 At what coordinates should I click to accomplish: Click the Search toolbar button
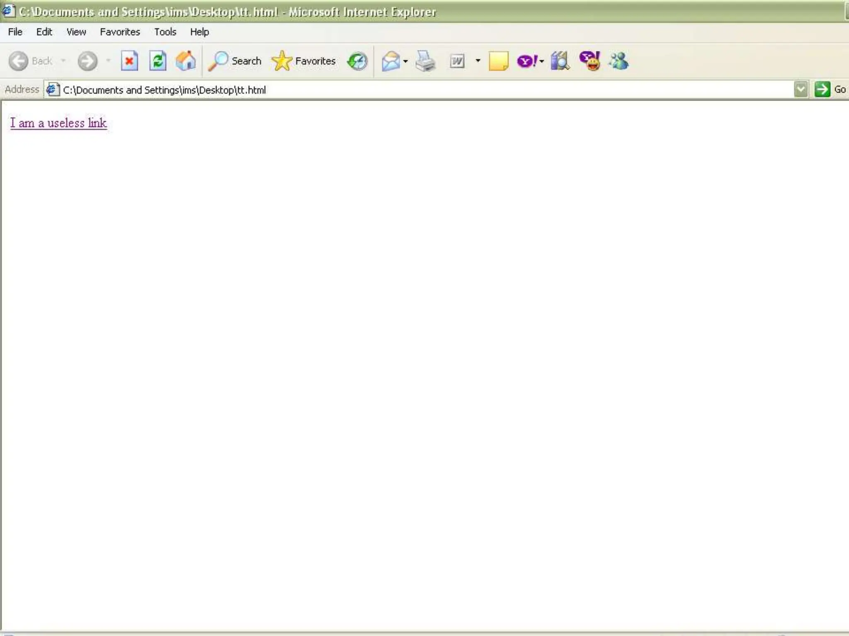click(x=235, y=61)
